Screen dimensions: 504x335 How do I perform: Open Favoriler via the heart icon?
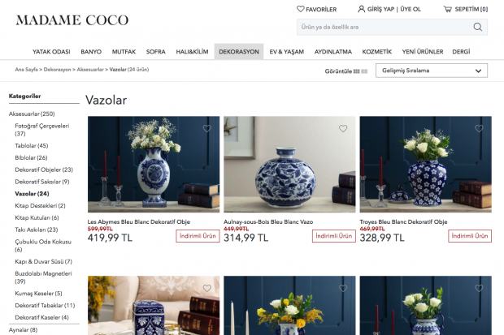tap(300, 9)
